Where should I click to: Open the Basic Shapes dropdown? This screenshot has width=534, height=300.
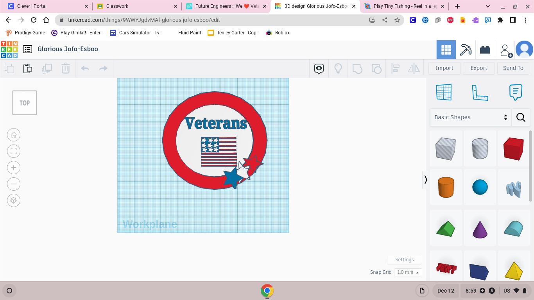471,117
